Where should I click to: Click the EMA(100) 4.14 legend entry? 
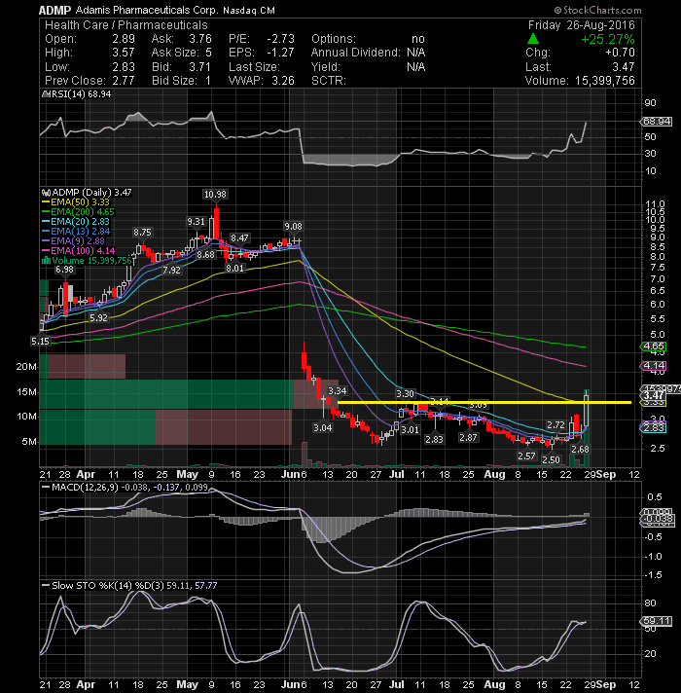coord(78,250)
